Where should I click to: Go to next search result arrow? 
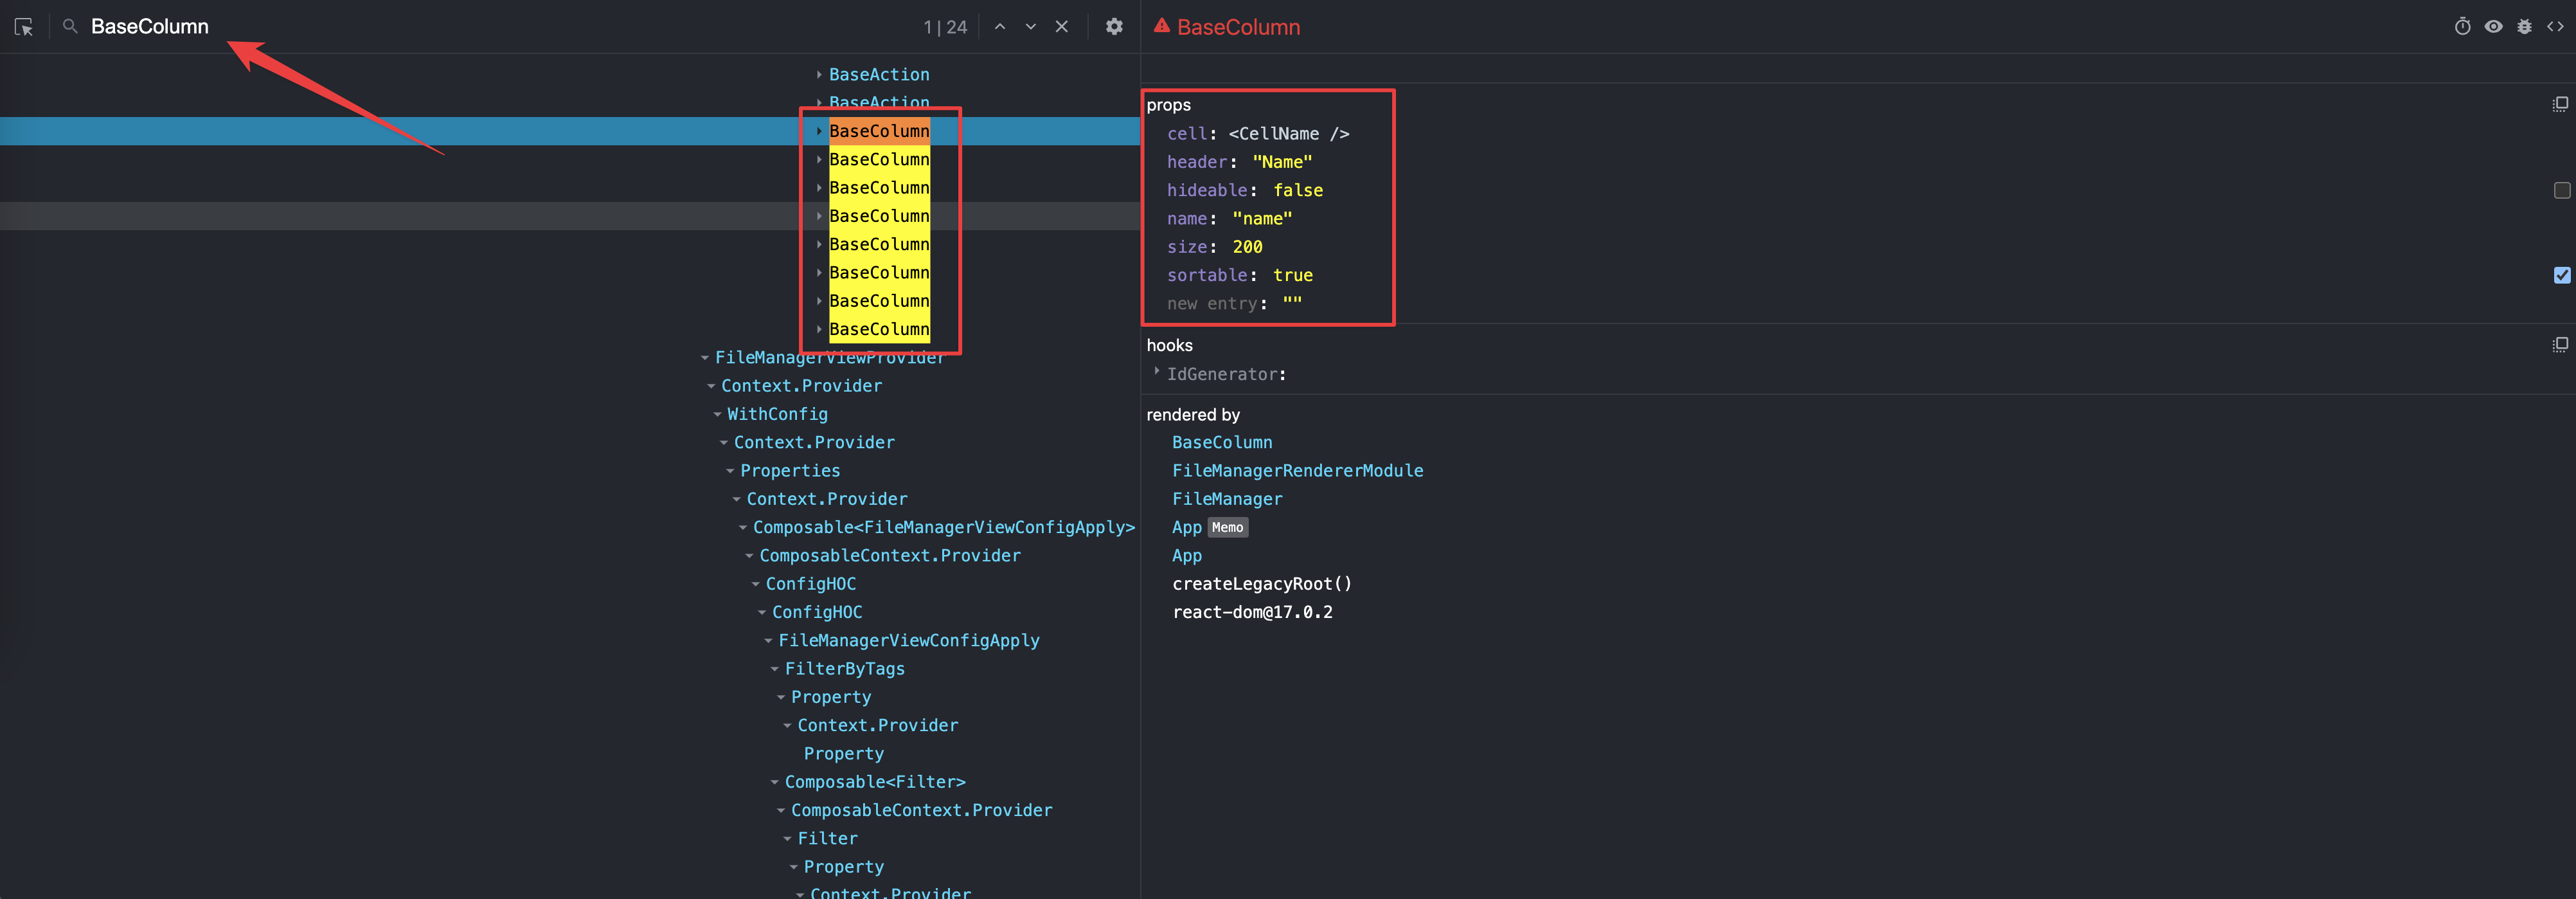1030,27
